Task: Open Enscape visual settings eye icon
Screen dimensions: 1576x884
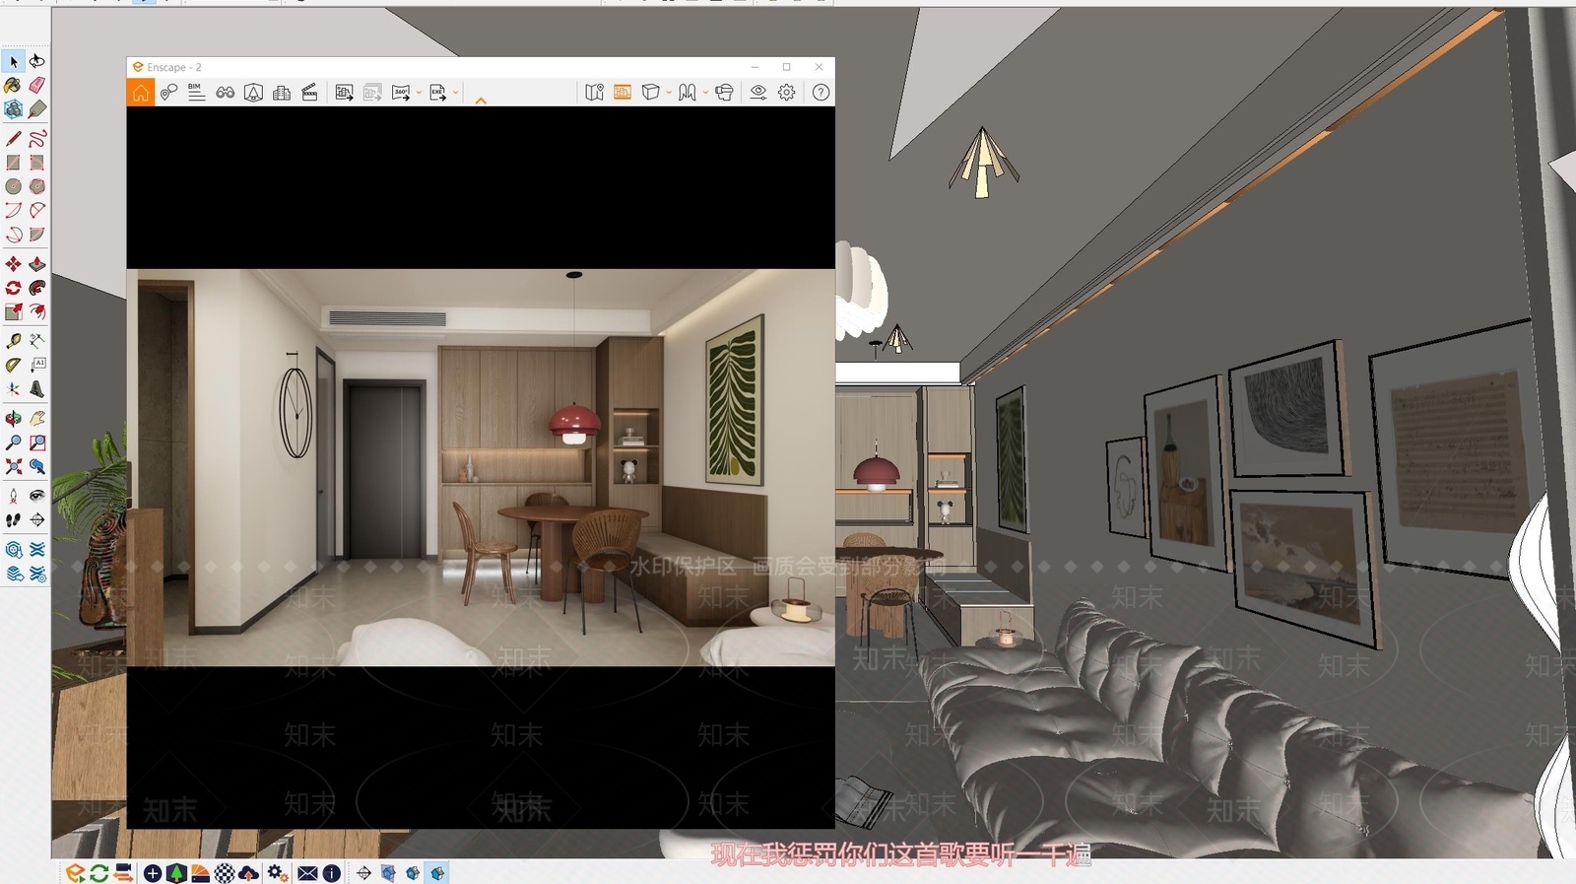Action: 757,93
